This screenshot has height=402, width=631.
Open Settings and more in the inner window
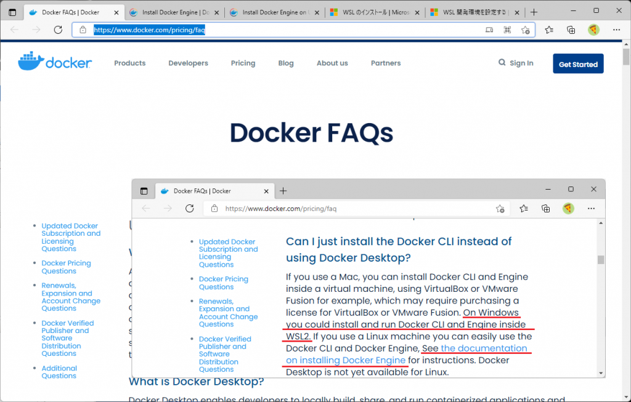click(591, 208)
